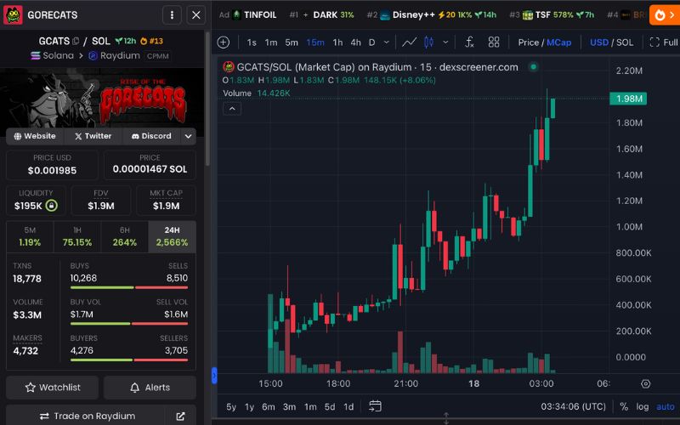Click the GORECATS logo avatar
The width and height of the screenshot is (680, 425).
(13, 15)
